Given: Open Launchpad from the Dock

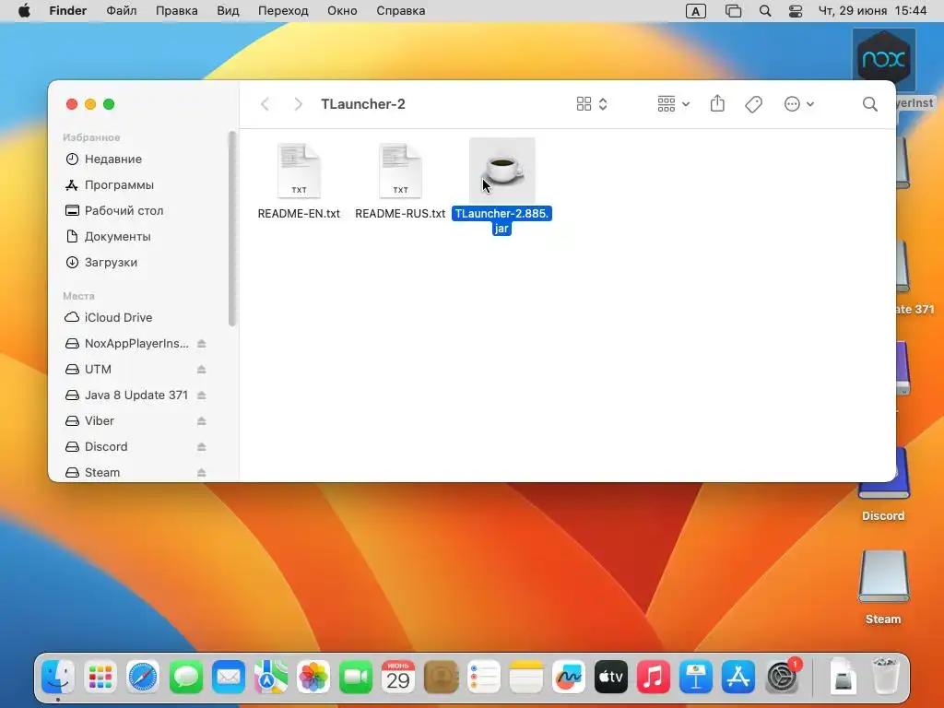Looking at the screenshot, I should (100, 677).
